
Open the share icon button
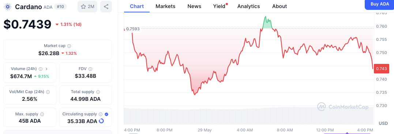[x=106, y=7]
